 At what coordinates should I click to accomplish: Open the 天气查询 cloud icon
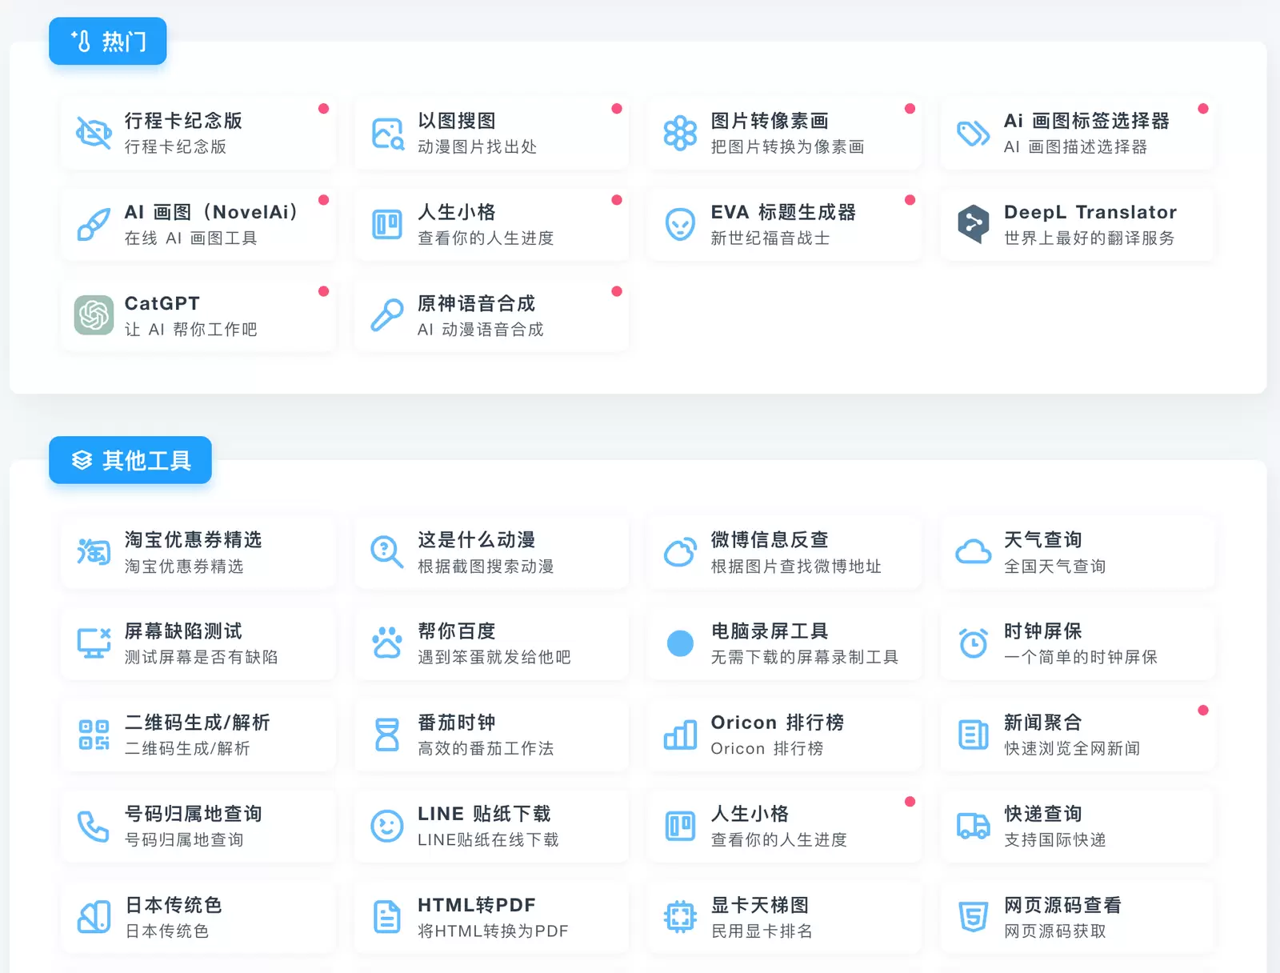972,552
